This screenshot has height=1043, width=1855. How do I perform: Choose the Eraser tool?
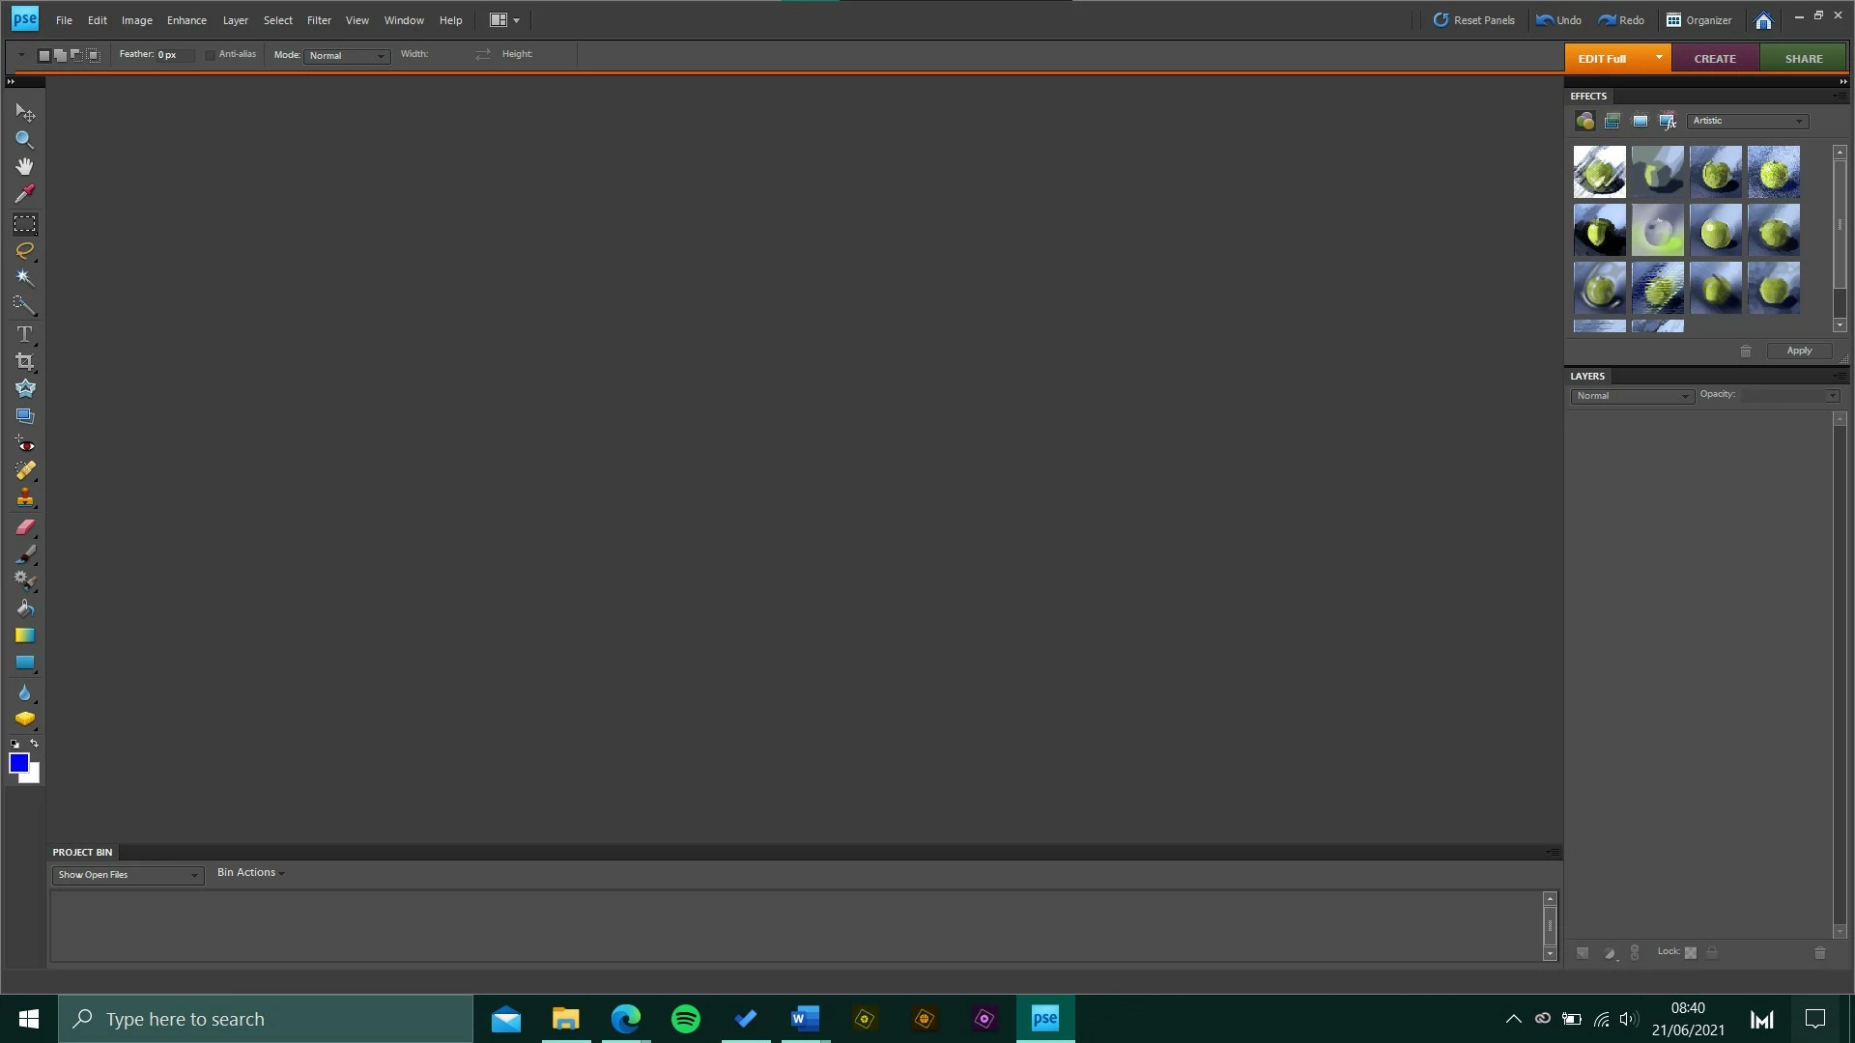[x=24, y=527]
